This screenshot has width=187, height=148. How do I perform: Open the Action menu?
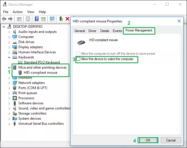pyautogui.click(x=18, y=12)
